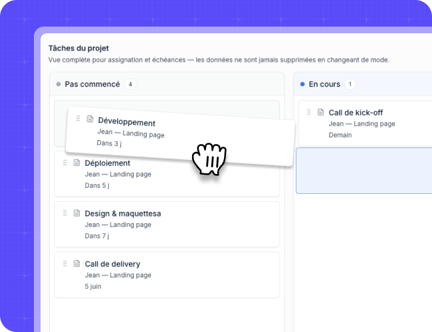Click Jean — Landing page under Développement
Viewport: 432px width, 332px height.
coord(131,133)
